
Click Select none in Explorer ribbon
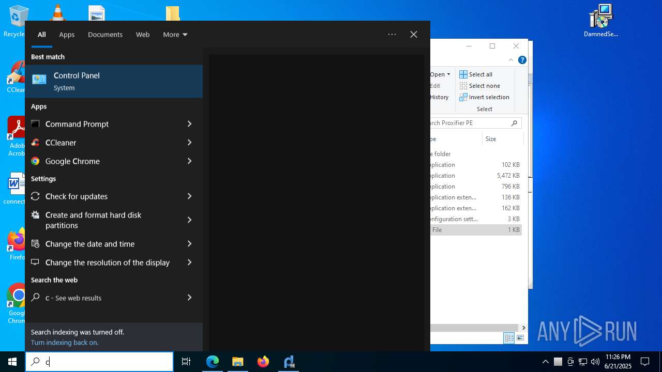(x=479, y=86)
